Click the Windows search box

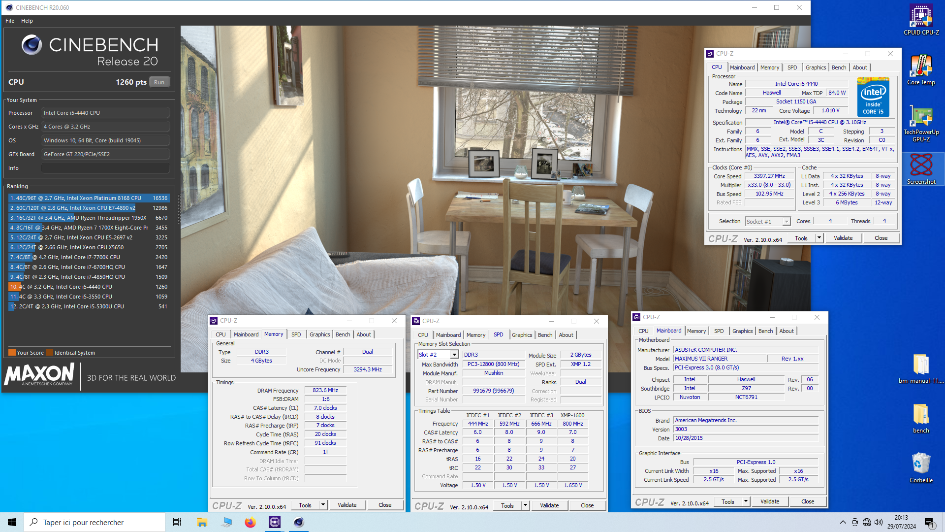tap(94, 522)
